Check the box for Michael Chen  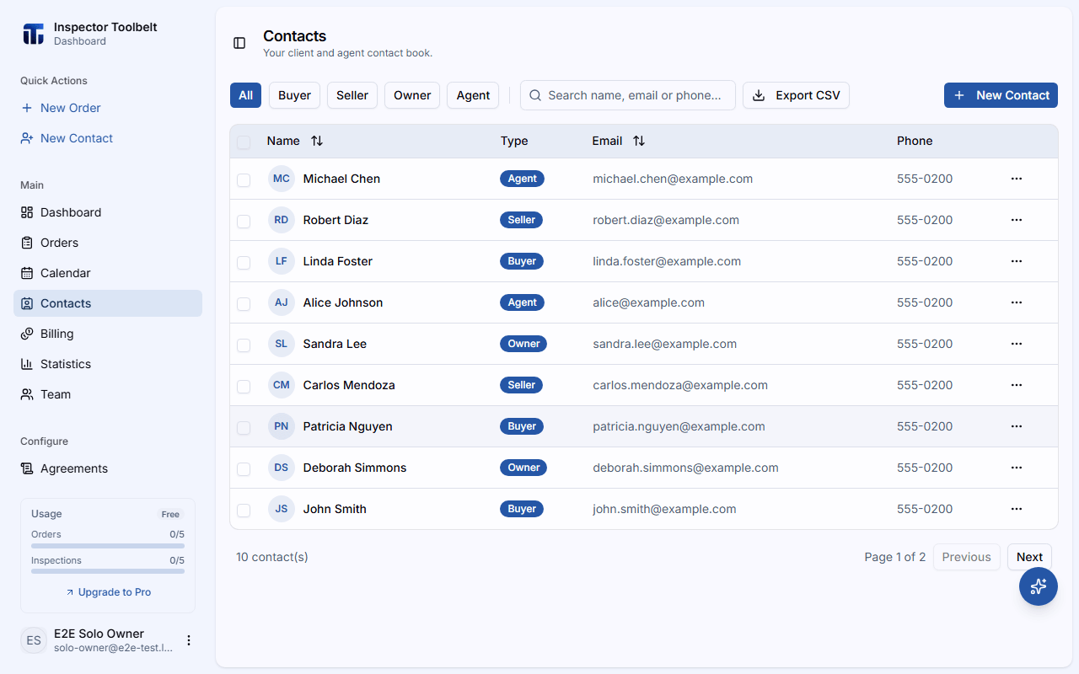244,180
